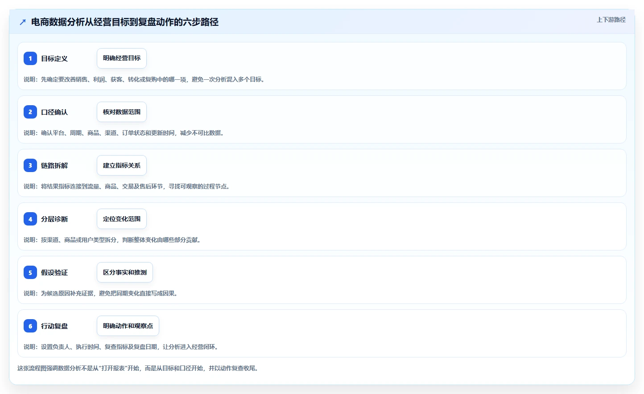
Task: Click the 链路拆解 step title
Action: coord(54,165)
